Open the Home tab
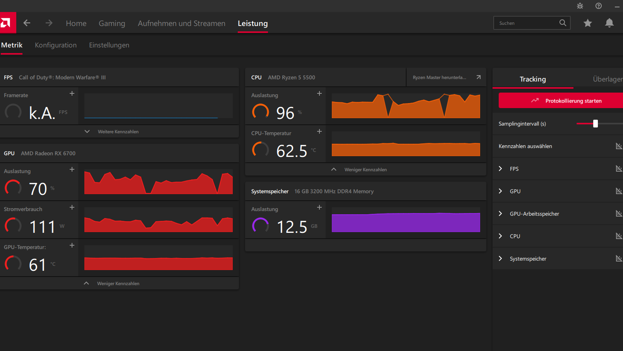The image size is (623, 351). click(76, 23)
